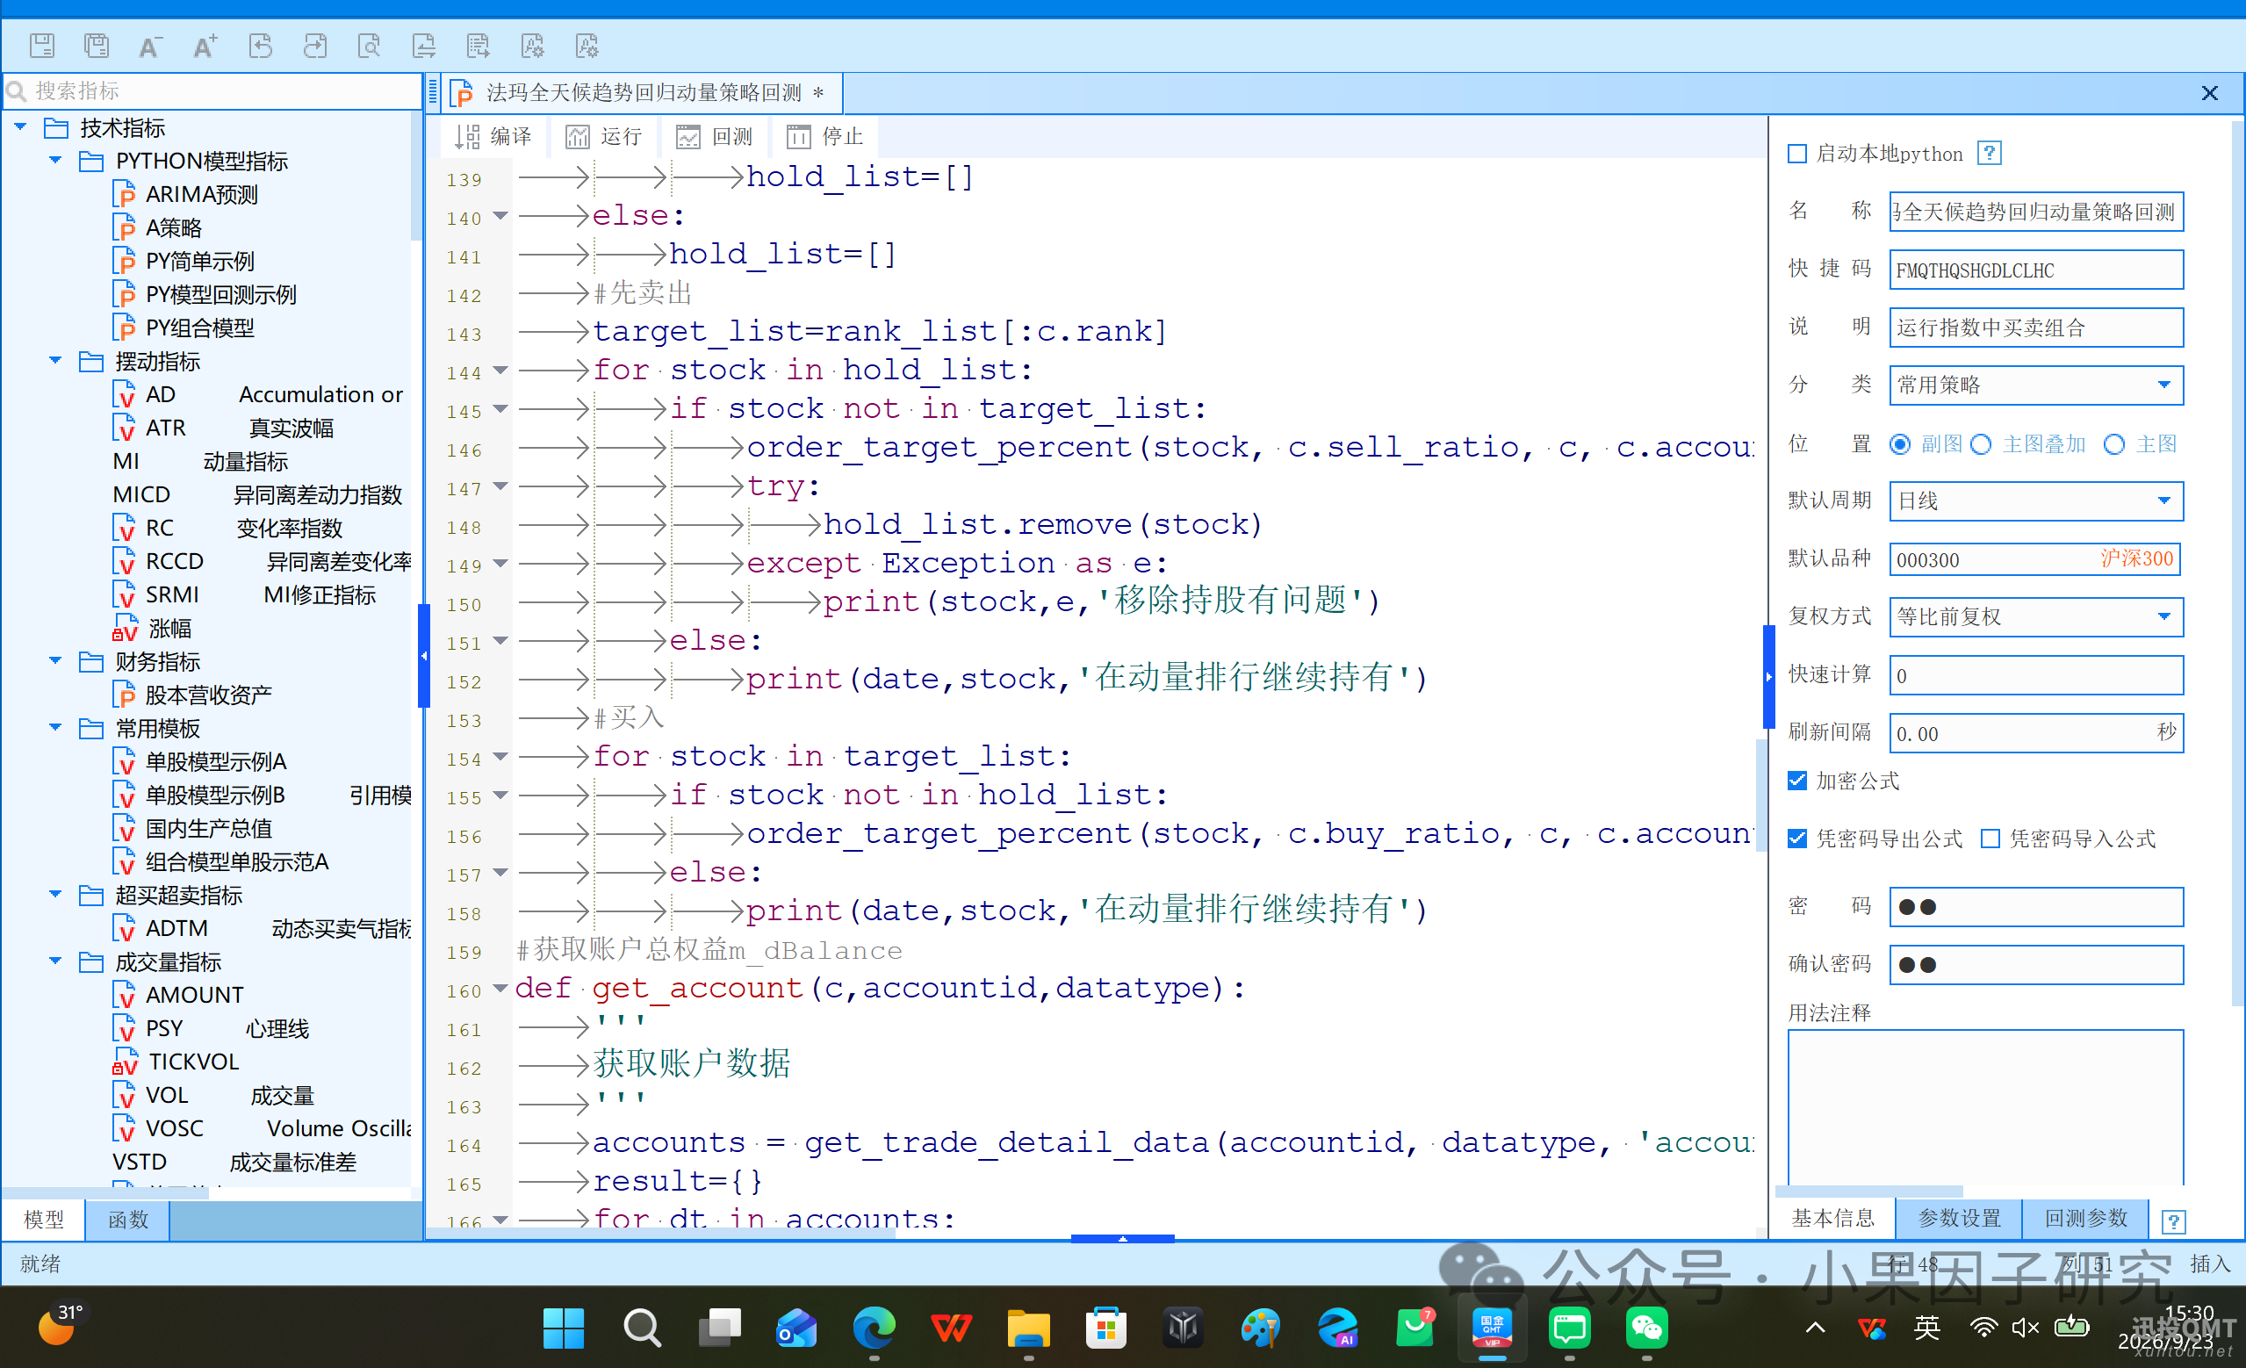Open WPS Office from taskbar
The image size is (2246, 1368).
[952, 1328]
